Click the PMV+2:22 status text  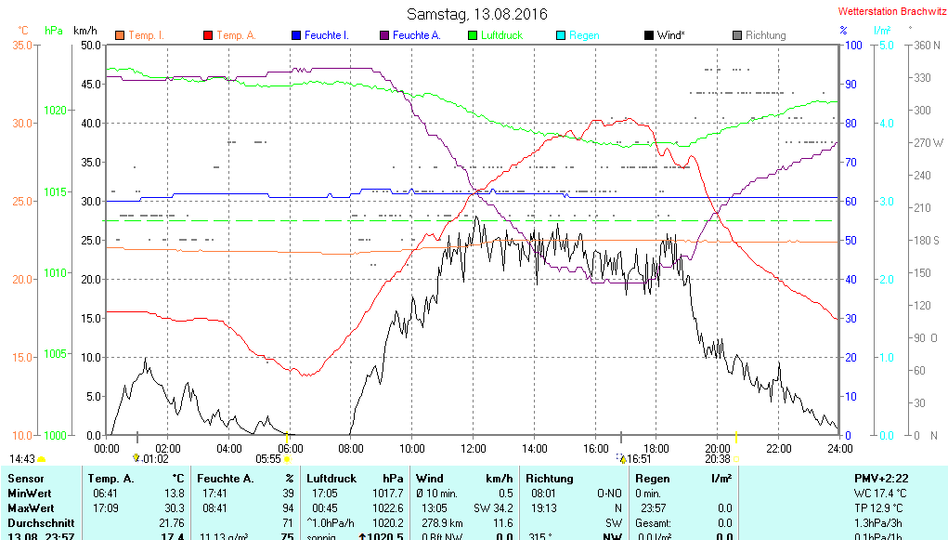click(x=882, y=478)
